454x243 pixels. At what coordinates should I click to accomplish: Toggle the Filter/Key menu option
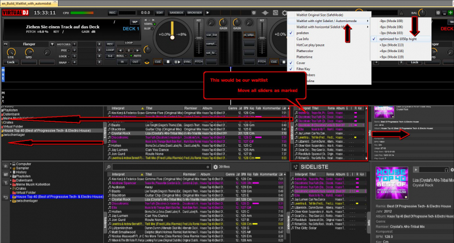pos(329,69)
